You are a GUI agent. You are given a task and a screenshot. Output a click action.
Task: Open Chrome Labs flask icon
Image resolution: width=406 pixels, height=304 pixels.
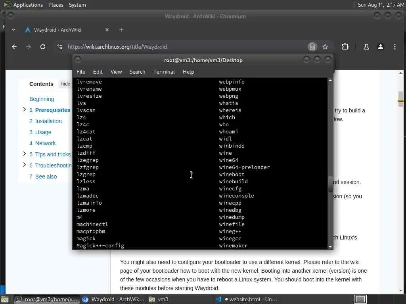point(366,47)
